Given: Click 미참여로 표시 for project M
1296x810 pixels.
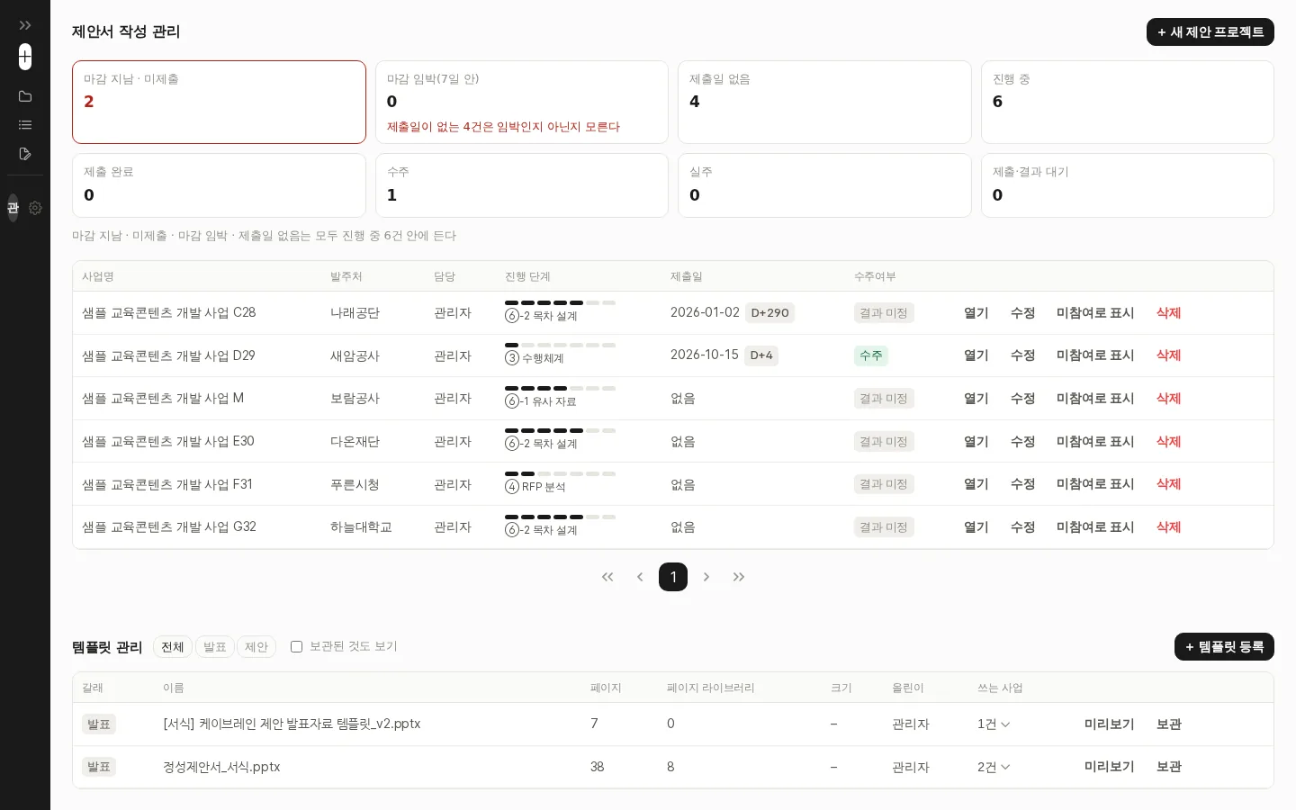Looking at the screenshot, I should 1095,399.
